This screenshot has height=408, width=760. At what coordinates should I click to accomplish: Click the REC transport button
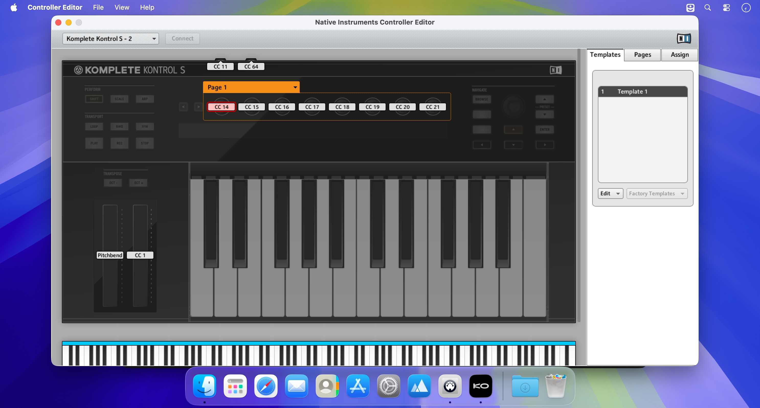click(119, 143)
